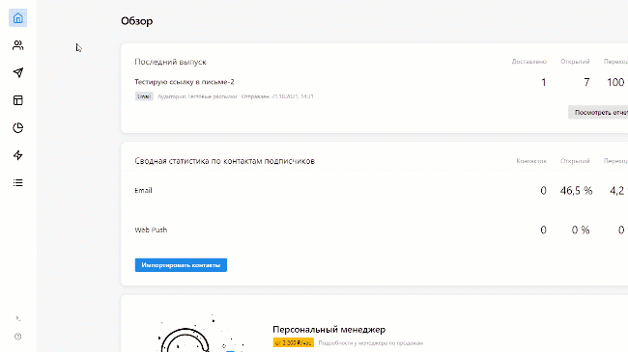Click the 'Обзор' page heading
Image resolution: width=628 pixels, height=352 pixels.
coord(137,21)
